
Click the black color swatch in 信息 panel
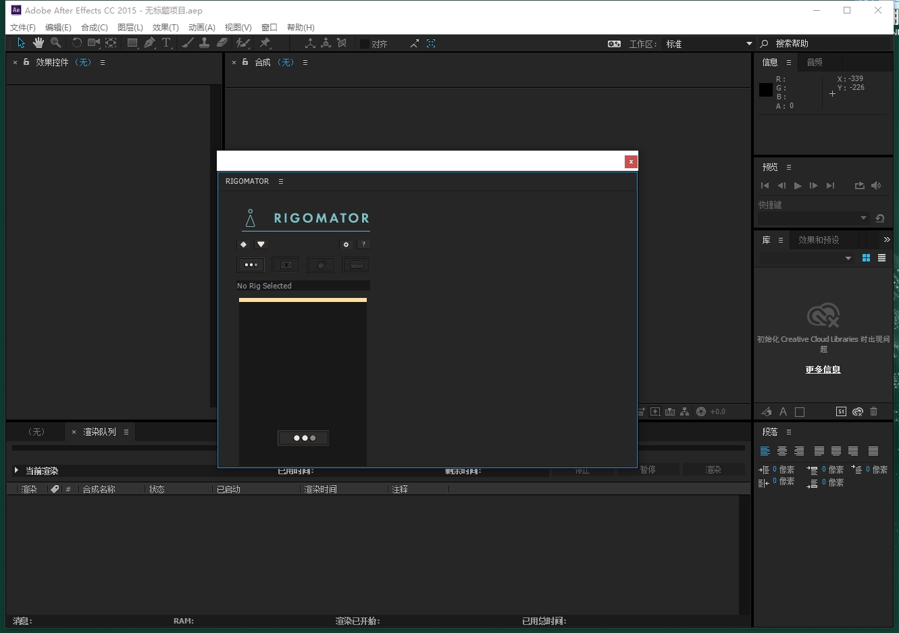coord(765,90)
